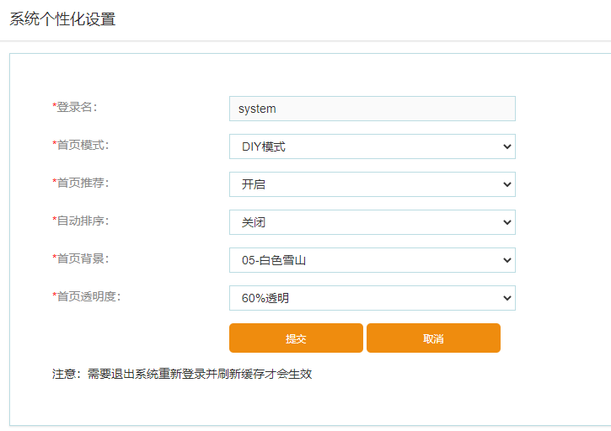Click the 系统个性化设置 page title
611x431 pixels.
pyautogui.click(x=62, y=19)
